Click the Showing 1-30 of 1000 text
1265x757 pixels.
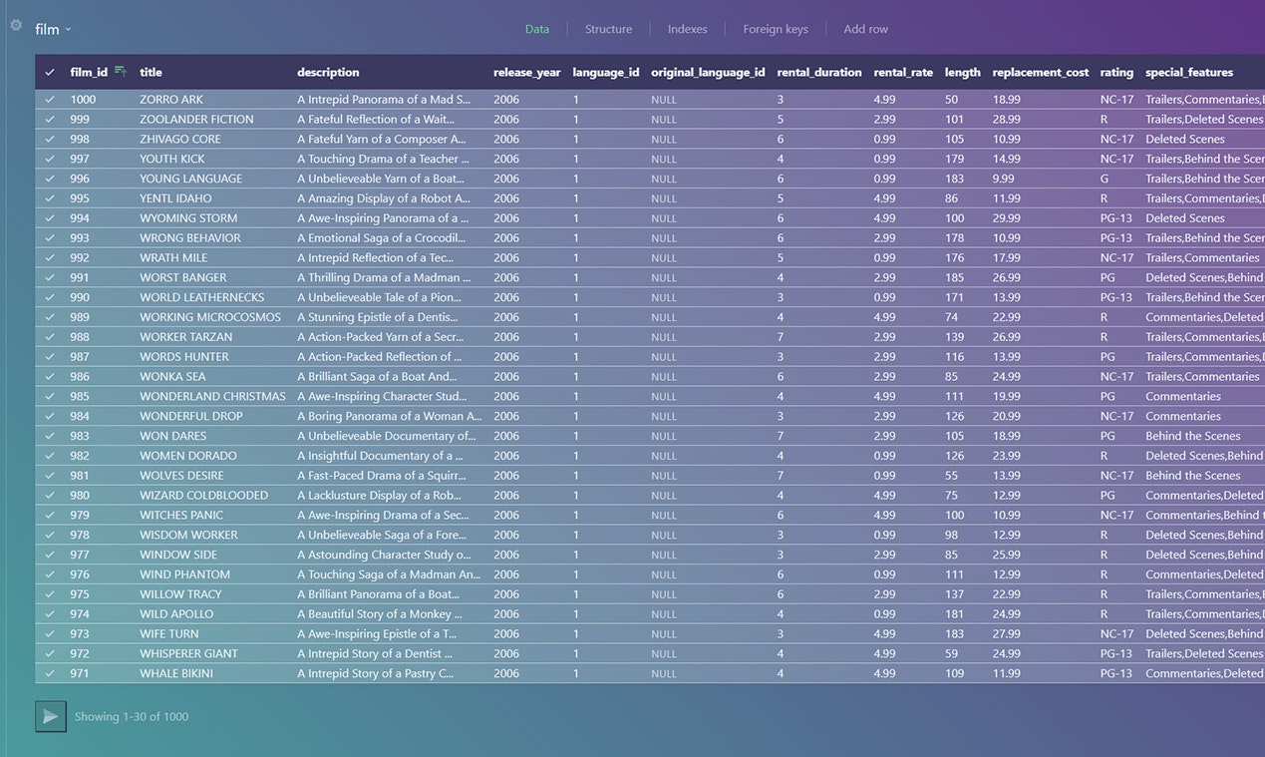point(132,716)
